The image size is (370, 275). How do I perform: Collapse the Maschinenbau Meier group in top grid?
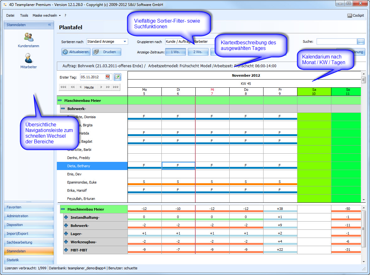[60, 101]
